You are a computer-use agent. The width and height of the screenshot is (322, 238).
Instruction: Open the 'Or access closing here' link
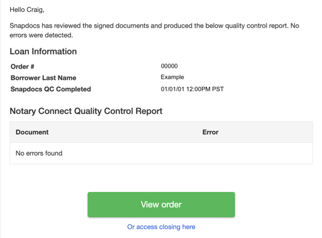[x=161, y=227]
